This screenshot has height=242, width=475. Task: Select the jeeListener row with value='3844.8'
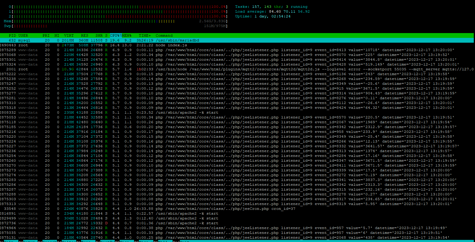[x=237, y=60]
